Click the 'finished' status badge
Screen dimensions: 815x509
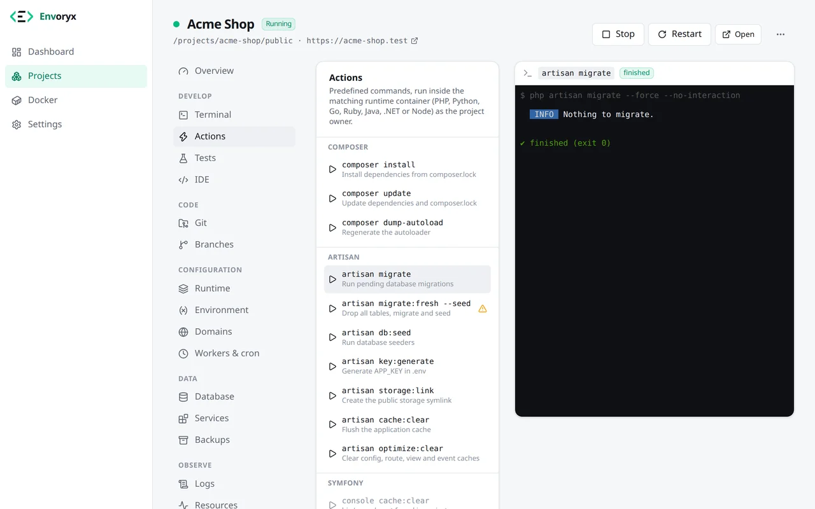tap(637, 73)
